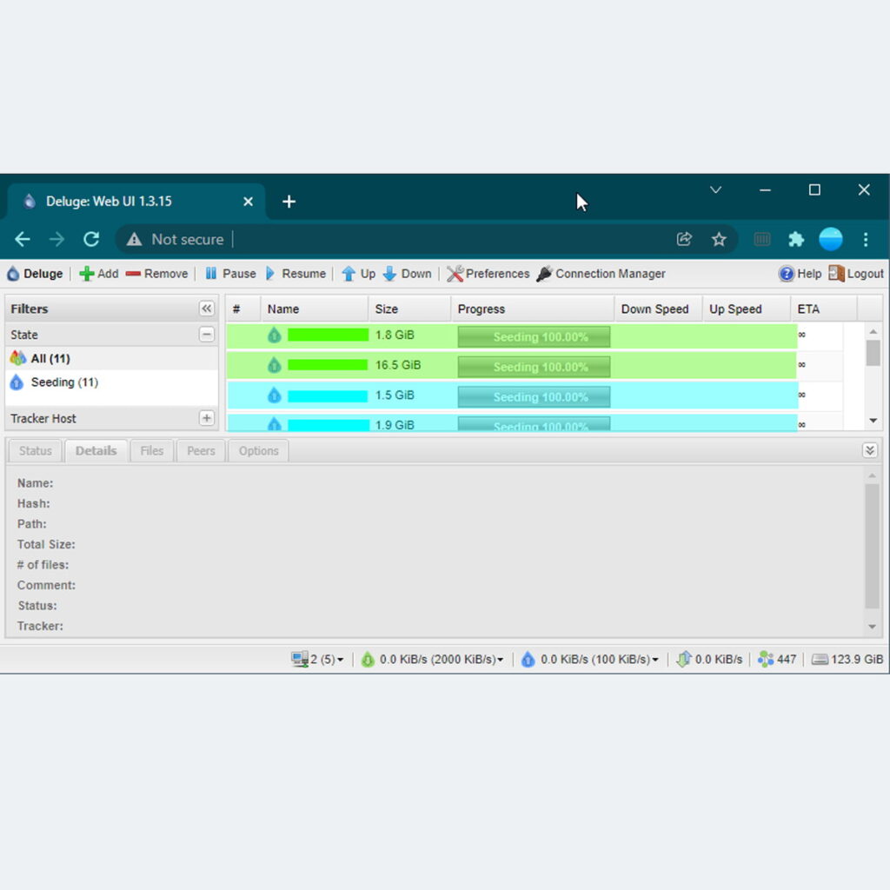Pause torrents with the Pause button
The width and height of the screenshot is (890, 890).
tap(229, 274)
